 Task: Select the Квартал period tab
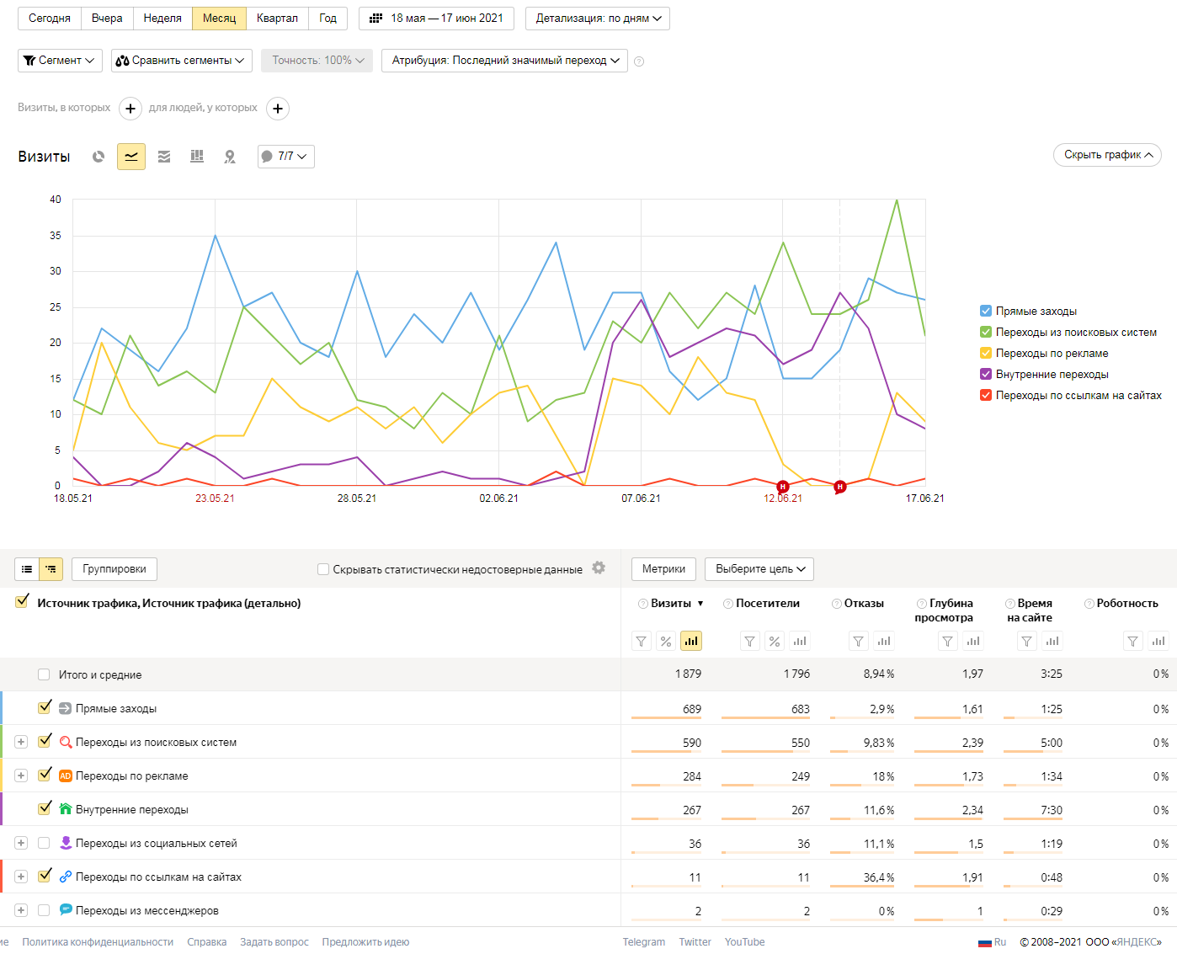click(277, 19)
